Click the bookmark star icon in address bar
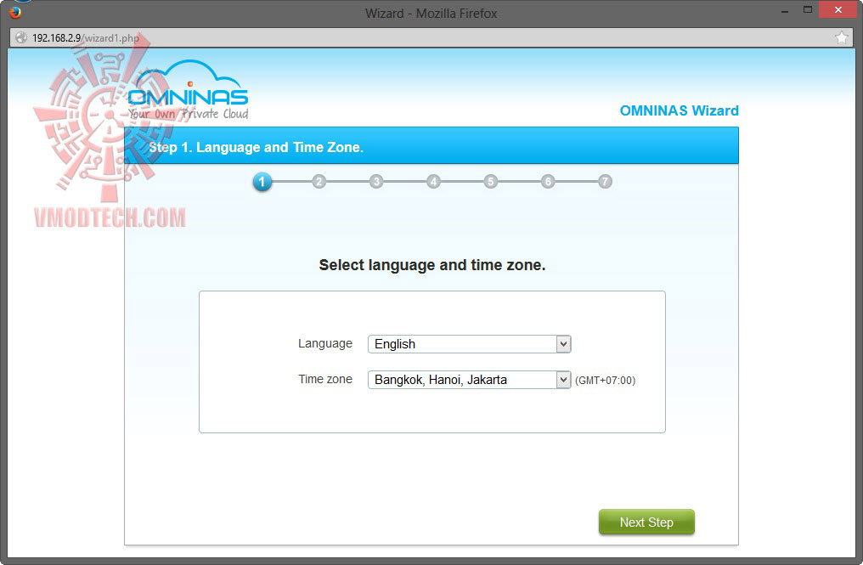 [x=841, y=37]
